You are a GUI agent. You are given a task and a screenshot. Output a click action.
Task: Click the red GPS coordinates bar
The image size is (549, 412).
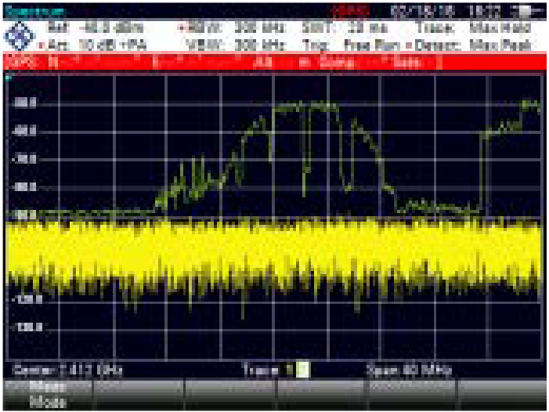(x=274, y=63)
